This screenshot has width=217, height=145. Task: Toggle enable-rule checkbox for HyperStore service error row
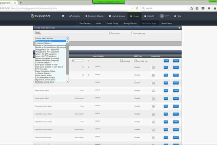[153, 122]
